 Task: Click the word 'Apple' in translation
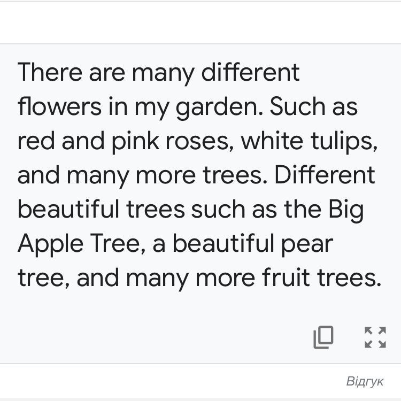[50, 244]
